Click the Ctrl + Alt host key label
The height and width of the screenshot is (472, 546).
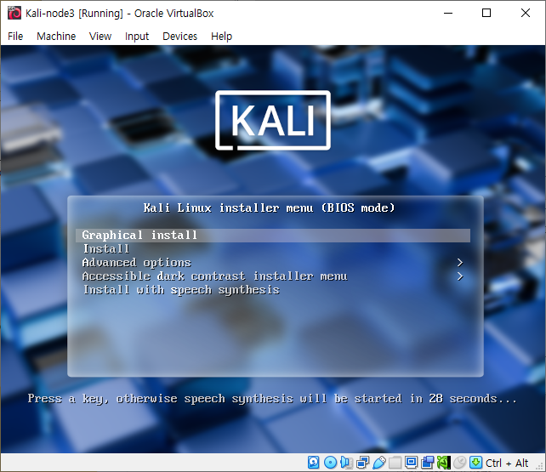(507, 463)
